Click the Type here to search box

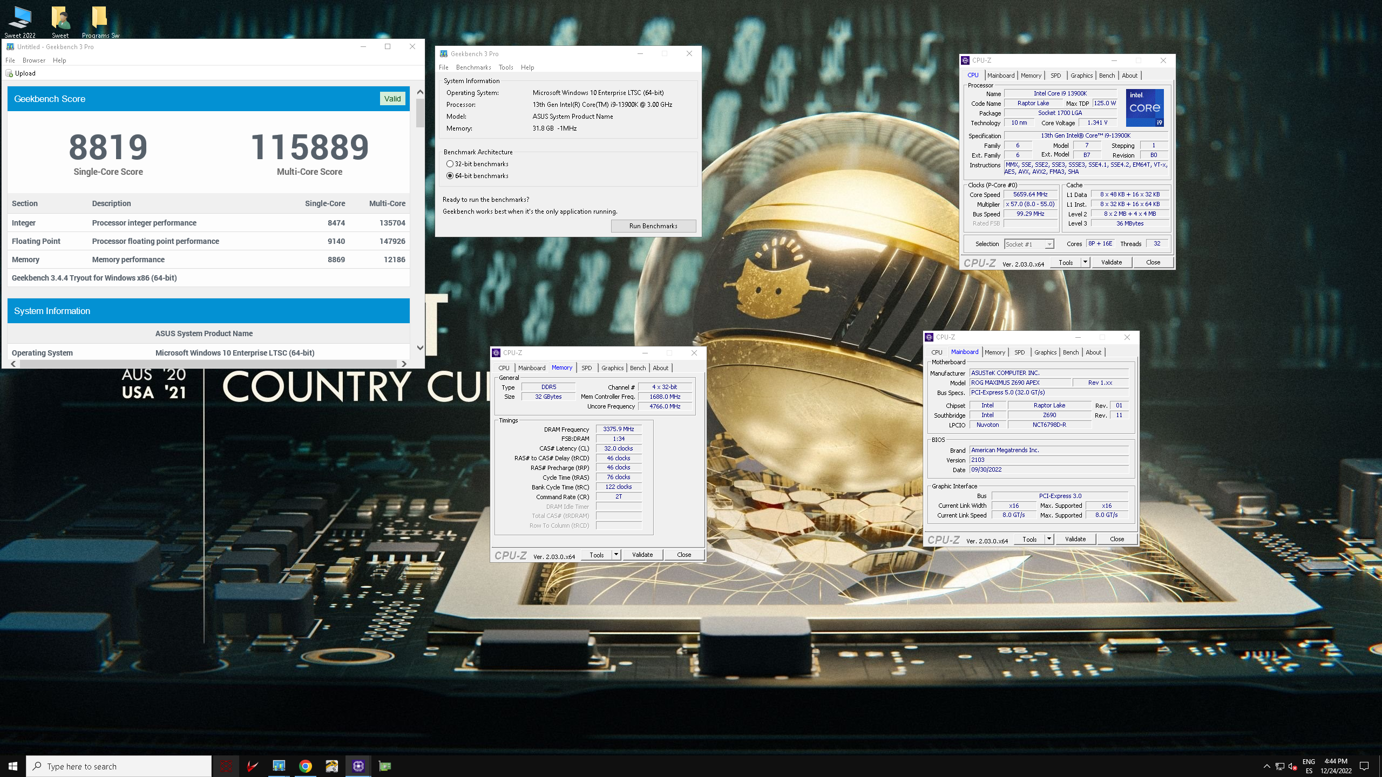[119, 766]
